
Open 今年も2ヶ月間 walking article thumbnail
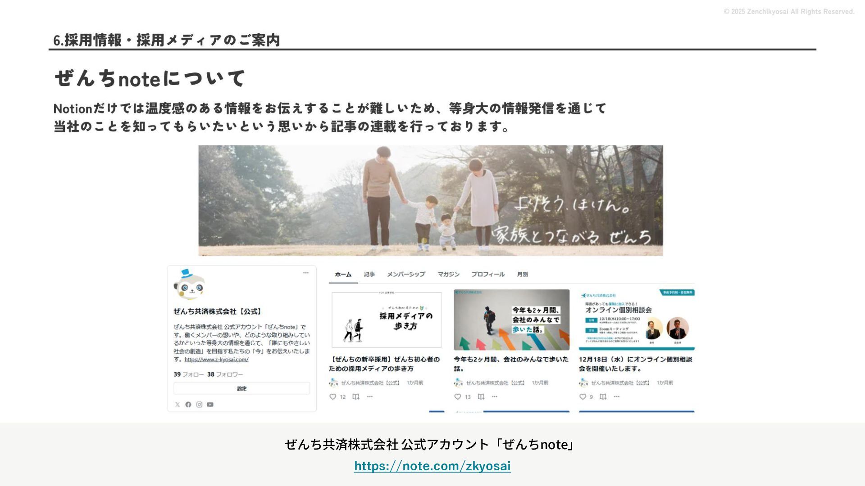[511, 320]
